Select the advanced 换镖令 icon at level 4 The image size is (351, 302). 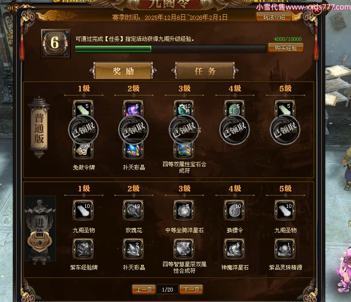click(x=234, y=210)
